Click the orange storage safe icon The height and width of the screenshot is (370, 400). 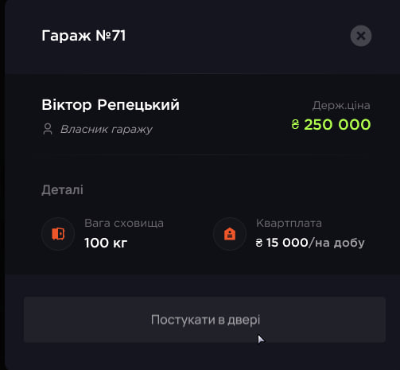[58, 234]
